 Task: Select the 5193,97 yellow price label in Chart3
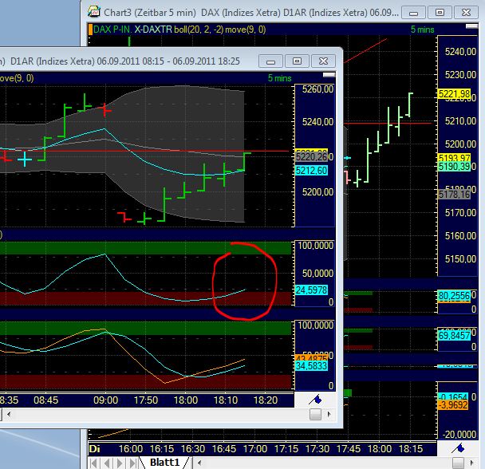click(x=454, y=158)
